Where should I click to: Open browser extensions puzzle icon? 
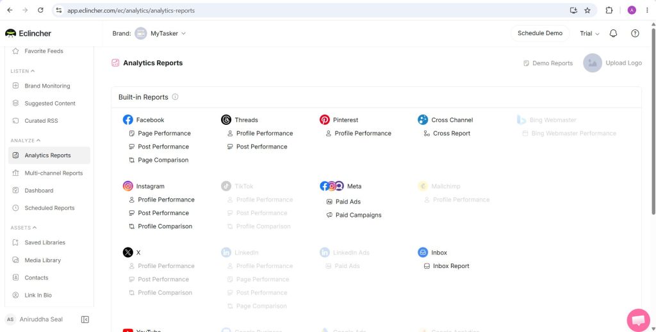(609, 10)
